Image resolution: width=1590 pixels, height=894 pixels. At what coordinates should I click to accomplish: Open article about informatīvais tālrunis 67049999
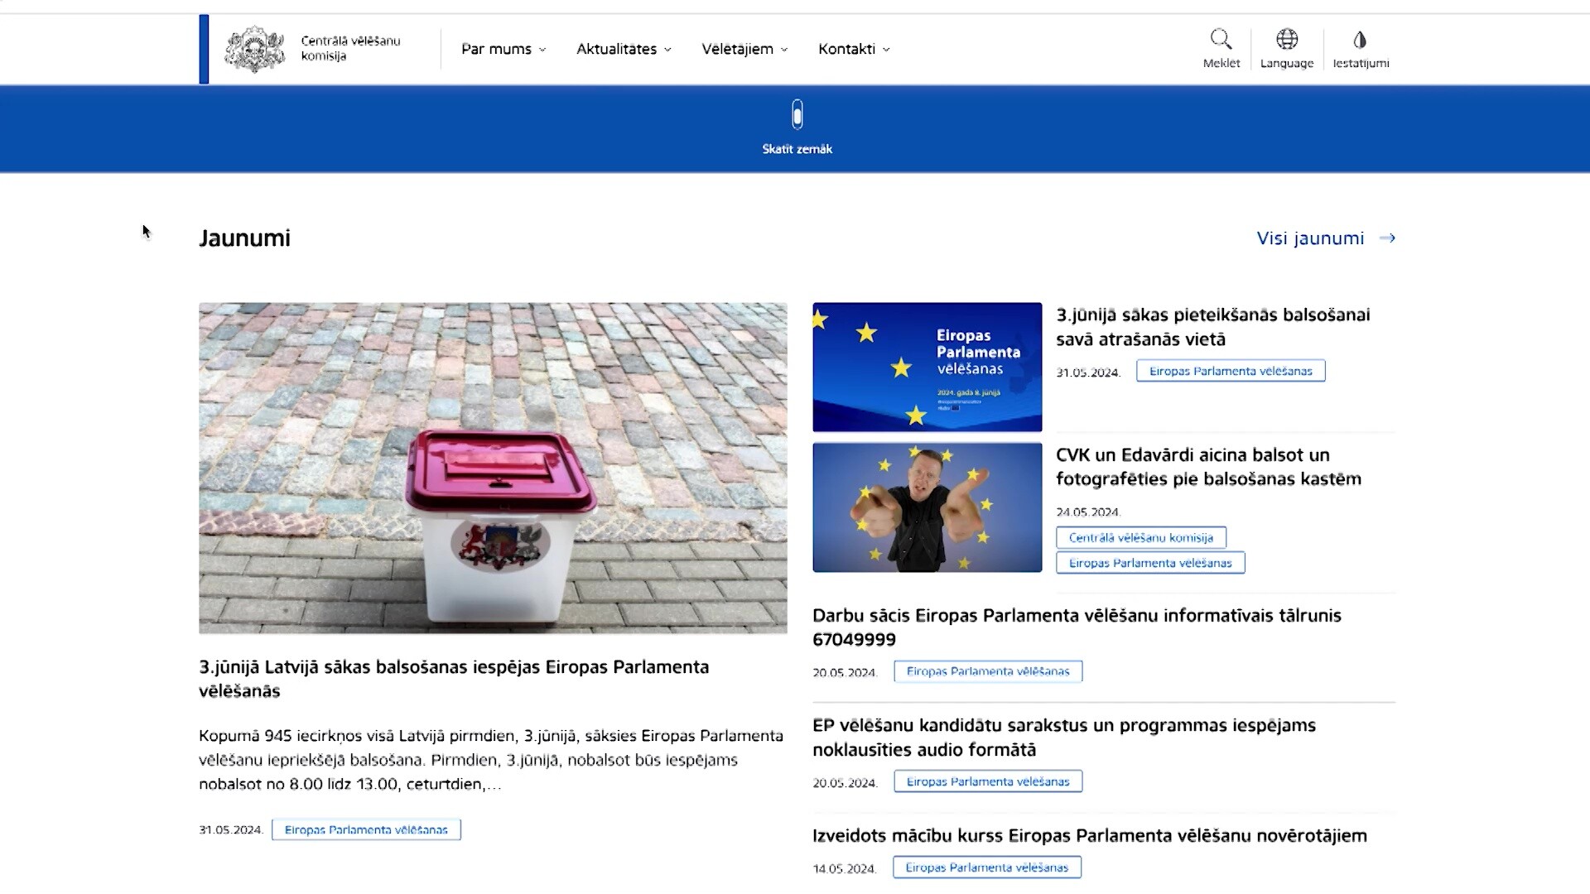click(1077, 627)
